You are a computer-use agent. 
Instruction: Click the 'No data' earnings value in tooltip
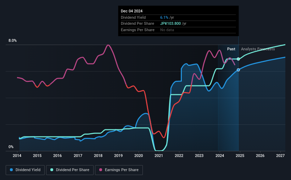point(167,30)
